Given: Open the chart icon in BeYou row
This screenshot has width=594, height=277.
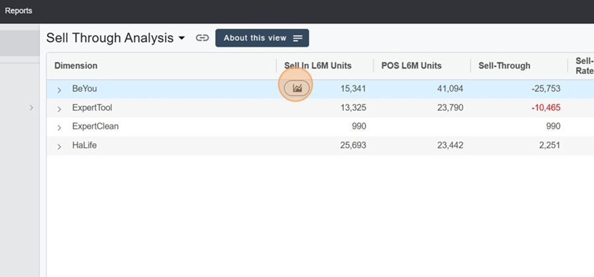Looking at the screenshot, I should [x=296, y=88].
